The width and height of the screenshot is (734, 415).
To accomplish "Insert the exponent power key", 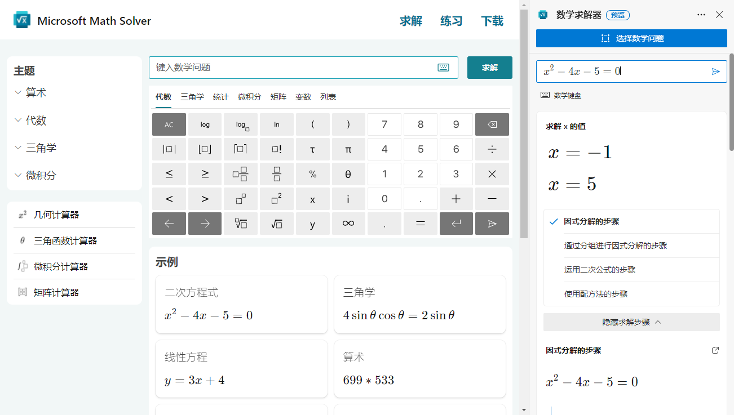I will (x=241, y=199).
